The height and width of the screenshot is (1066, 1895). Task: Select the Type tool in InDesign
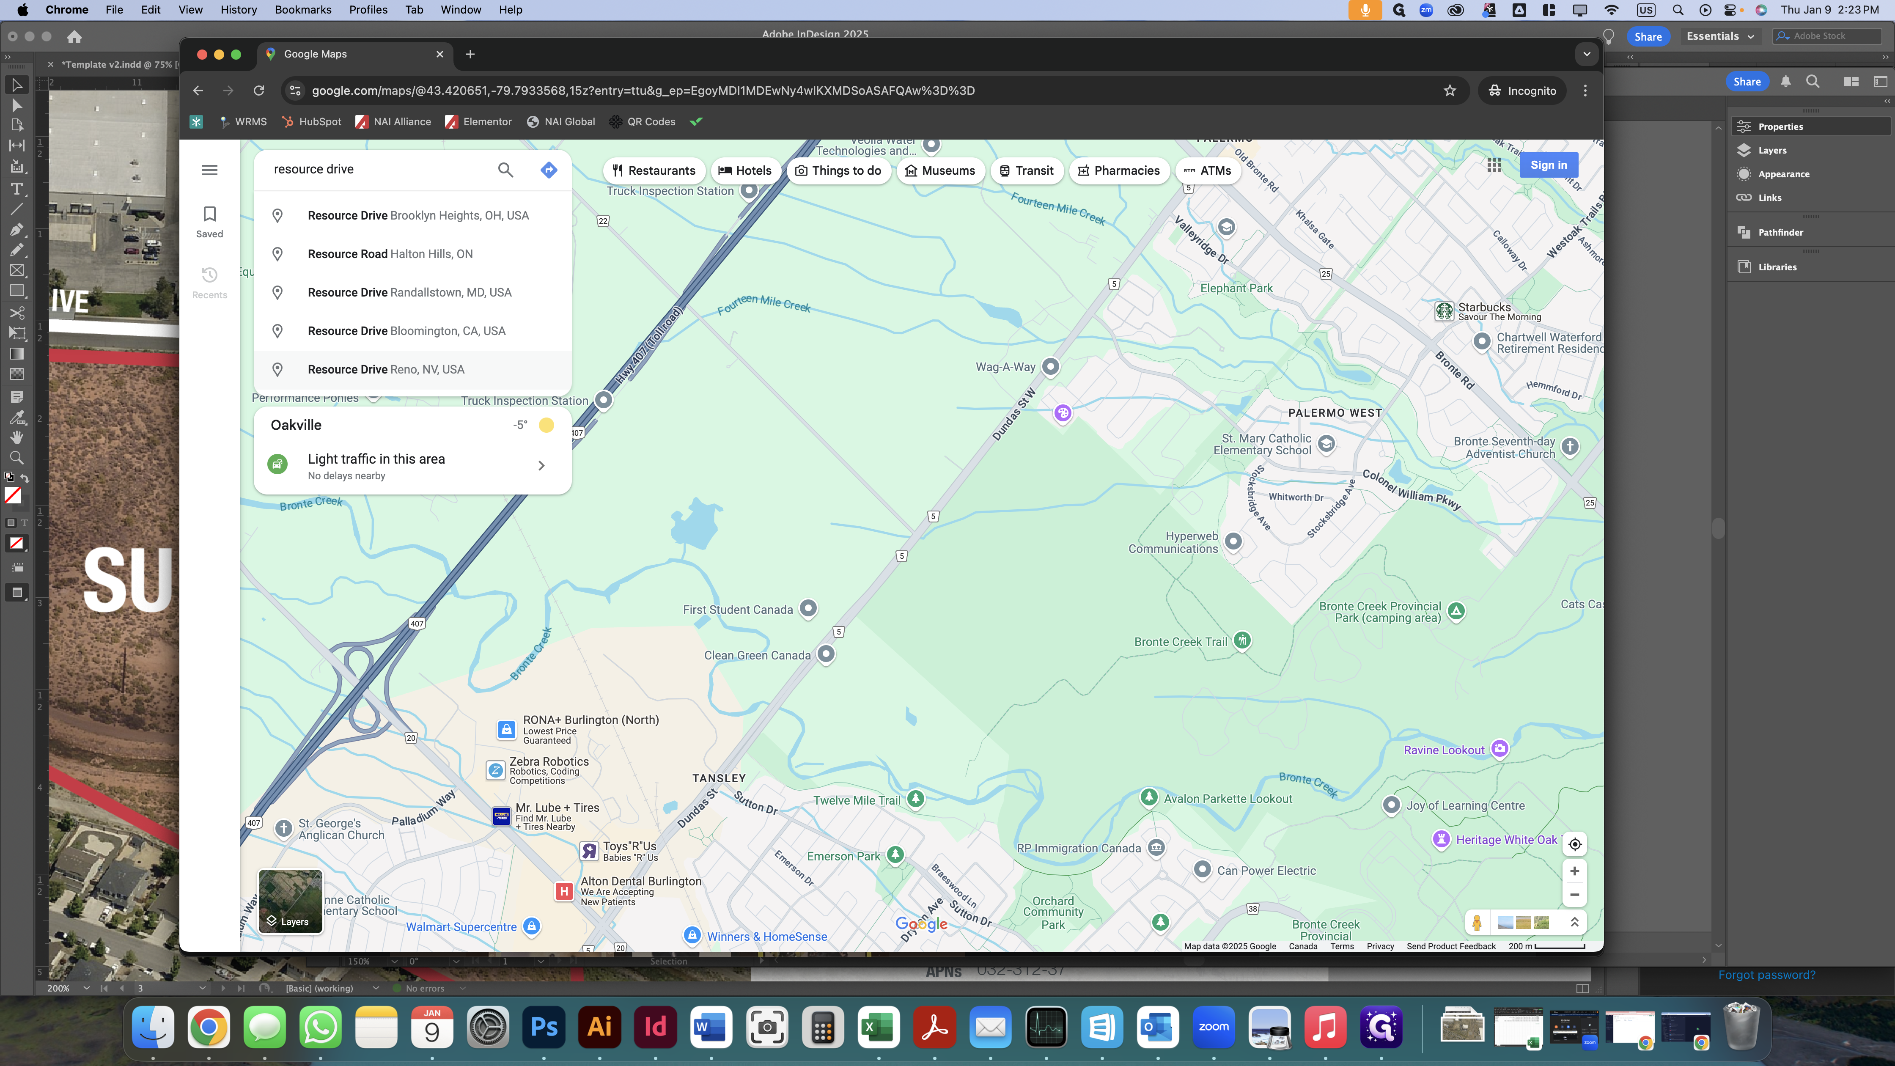click(x=16, y=189)
